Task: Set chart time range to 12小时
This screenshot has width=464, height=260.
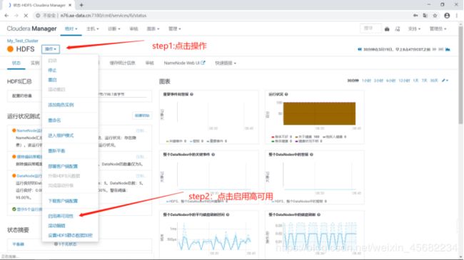Action: pos(404,80)
